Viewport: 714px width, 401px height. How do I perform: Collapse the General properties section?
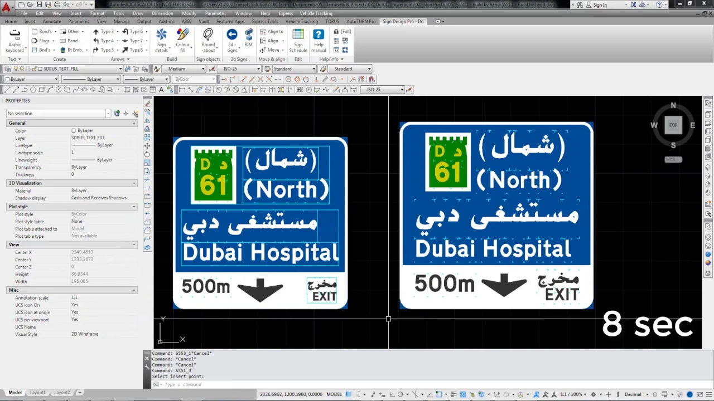pos(134,123)
